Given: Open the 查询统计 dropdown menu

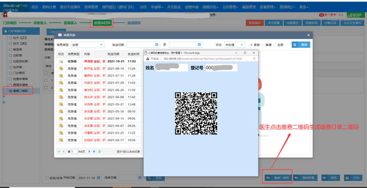Looking at the screenshot, I should (x=287, y=7).
